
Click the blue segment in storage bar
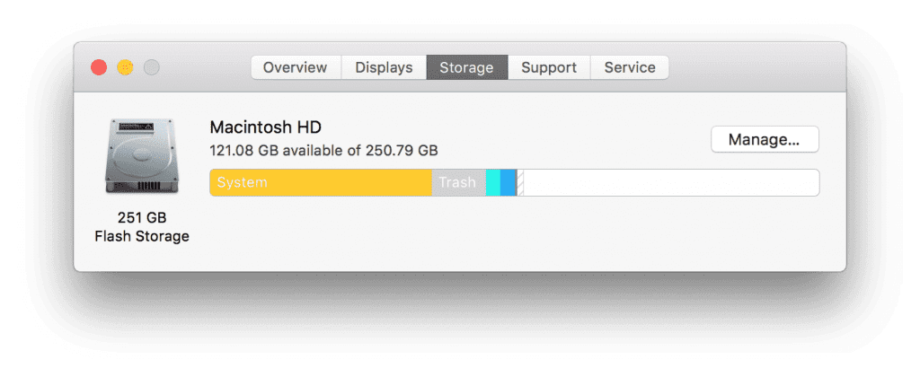point(508,182)
